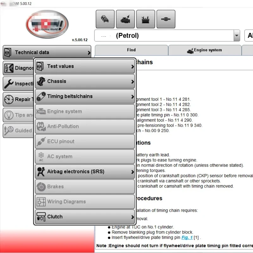Image resolution: width=253 pixels, height=253 pixels.
Task: Click the Anti-Pollution exhaust icon
Action: coord(41,126)
